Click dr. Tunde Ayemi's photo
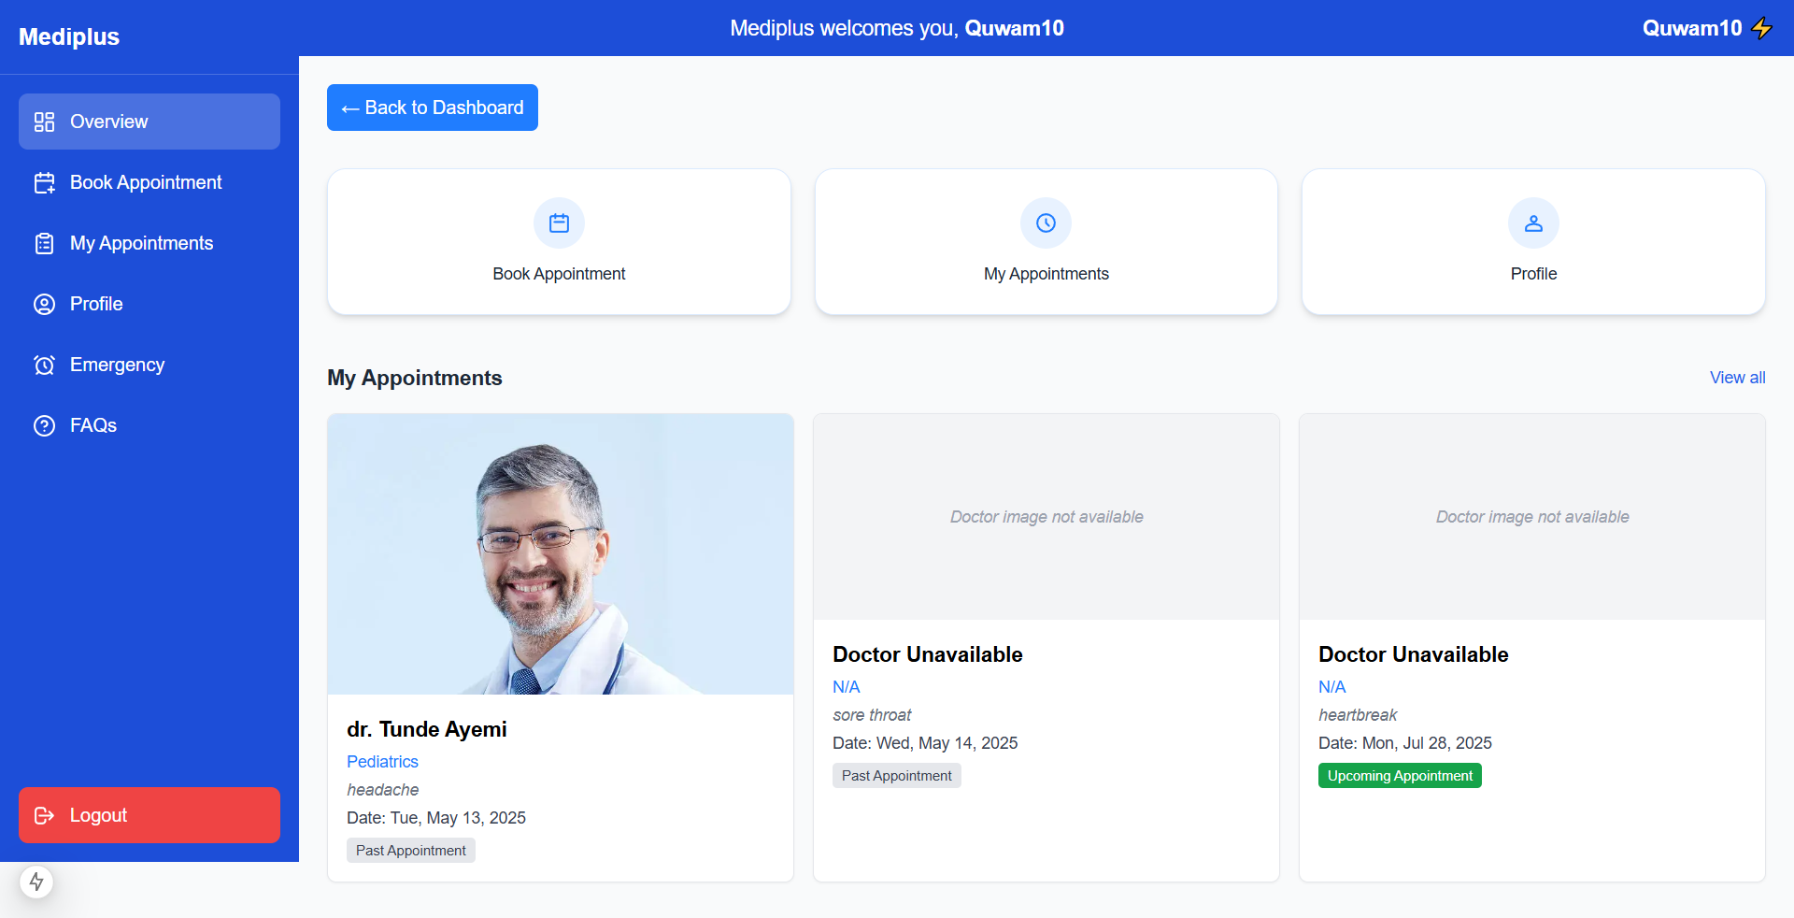Image resolution: width=1794 pixels, height=918 pixels. pyautogui.click(x=561, y=554)
